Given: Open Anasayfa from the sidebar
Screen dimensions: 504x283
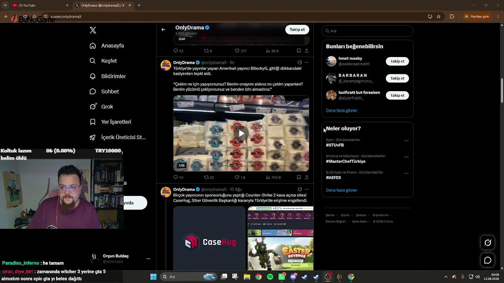Looking at the screenshot, I should [107, 46].
